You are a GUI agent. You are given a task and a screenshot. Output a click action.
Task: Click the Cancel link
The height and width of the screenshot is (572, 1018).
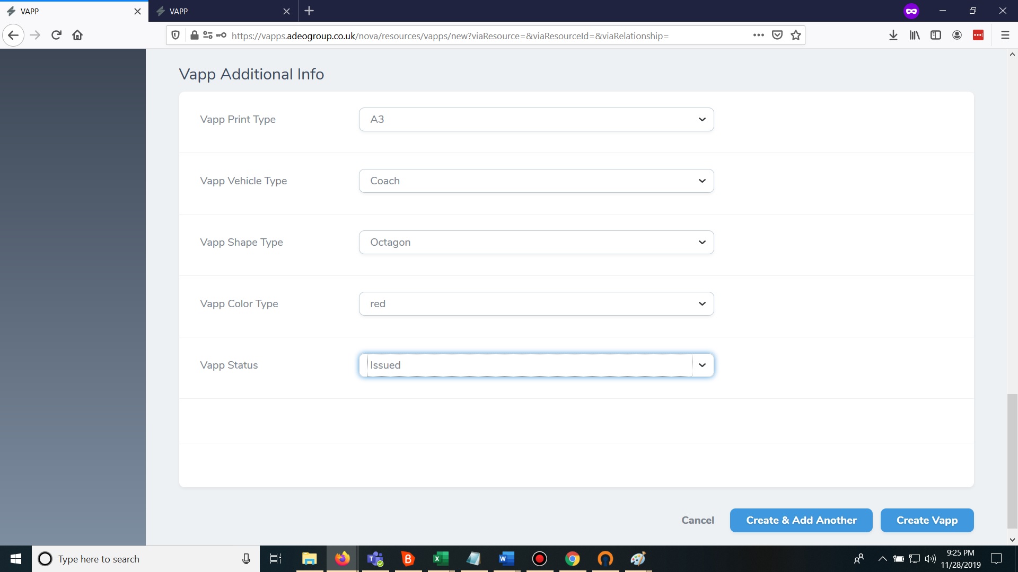click(697, 520)
